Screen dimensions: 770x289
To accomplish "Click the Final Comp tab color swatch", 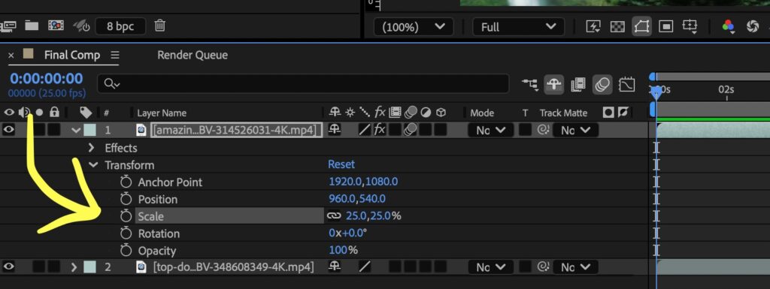I will tap(29, 53).
